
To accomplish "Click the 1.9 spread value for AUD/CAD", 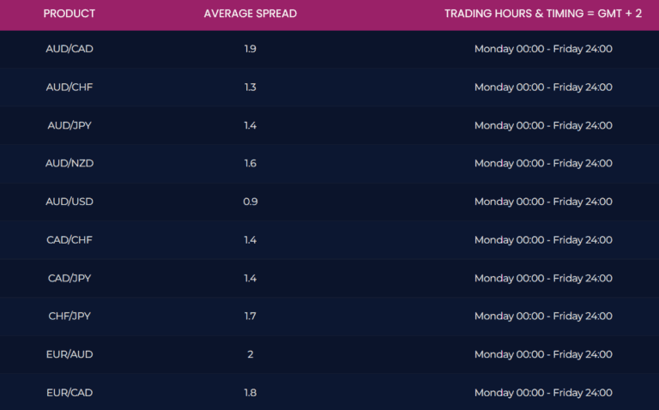I will (250, 49).
